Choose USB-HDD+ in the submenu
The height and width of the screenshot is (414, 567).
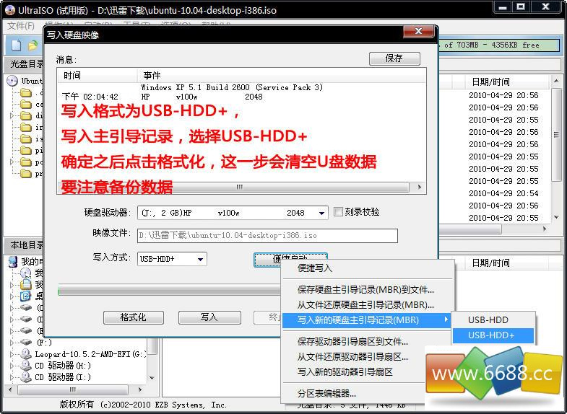coord(493,335)
